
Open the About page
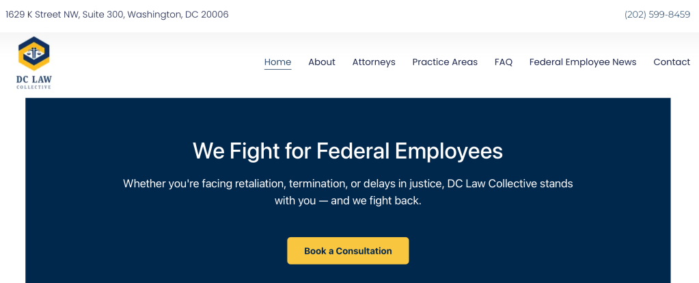click(x=321, y=62)
